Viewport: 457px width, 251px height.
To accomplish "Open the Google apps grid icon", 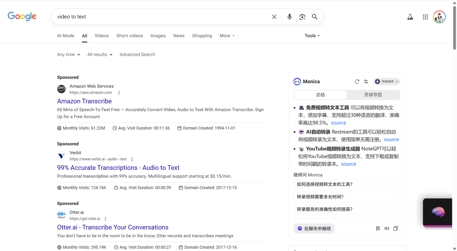I will click(425, 17).
